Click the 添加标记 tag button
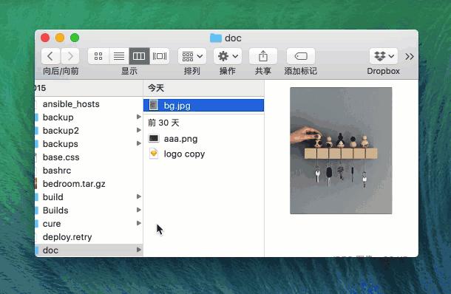Image resolution: width=451 pixels, height=294 pixels. tap(301, 56)
